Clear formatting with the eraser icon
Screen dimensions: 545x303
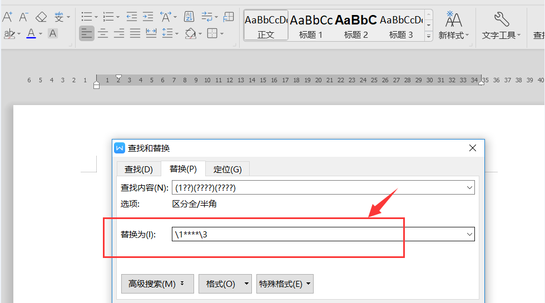pyautogui.click(x=41, y=17)
